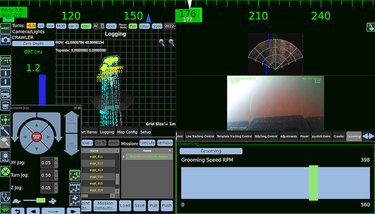Screen dimensions: 375x214
Task: Click the previous left triangle button
Action: [33, 211]
